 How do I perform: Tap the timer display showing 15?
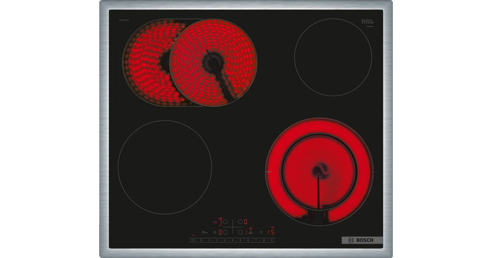[271, 232]
